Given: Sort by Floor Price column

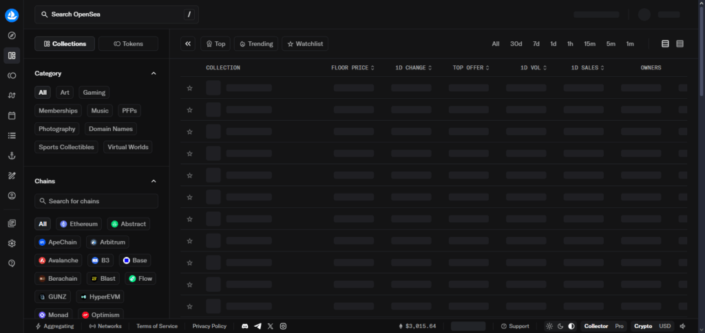Looking at the screenshot, I should coord(352,68).
